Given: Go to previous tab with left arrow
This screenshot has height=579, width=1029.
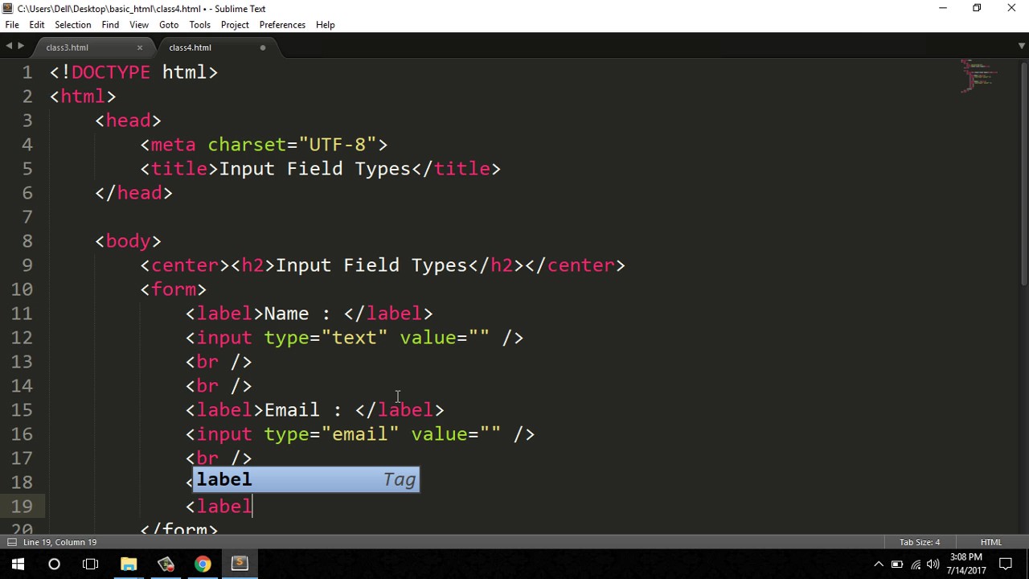Looking at the screenshot, I should (x=9, y=47).
